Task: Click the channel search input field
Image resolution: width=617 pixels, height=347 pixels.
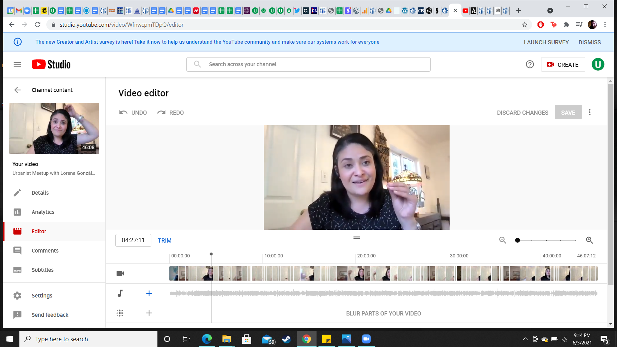Action: click(308, 64)
